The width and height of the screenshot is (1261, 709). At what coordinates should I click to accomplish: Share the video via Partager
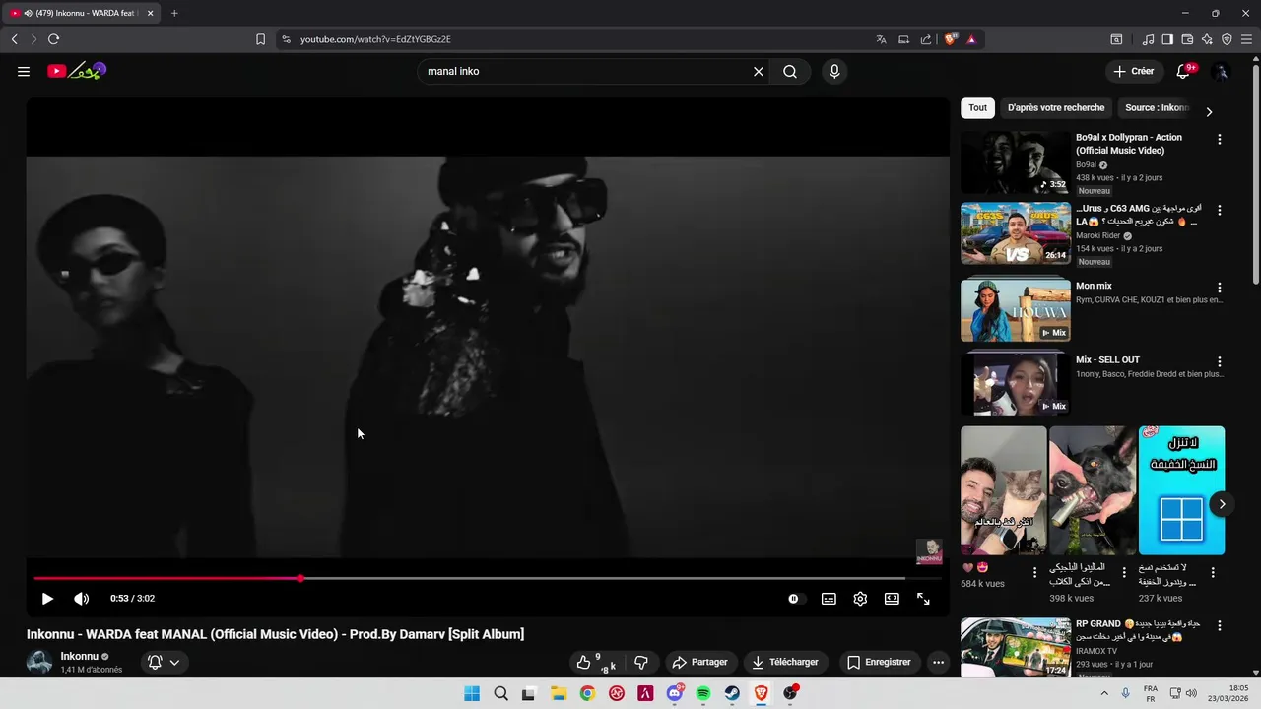click(699, 662)
